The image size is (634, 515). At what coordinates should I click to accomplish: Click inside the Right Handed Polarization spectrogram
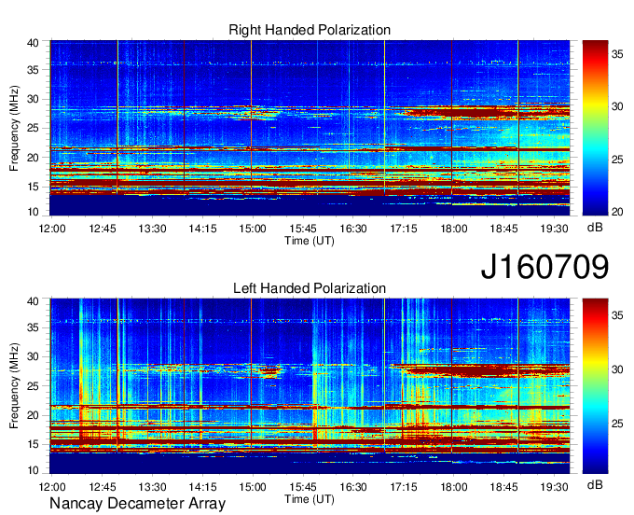point(310,128)
